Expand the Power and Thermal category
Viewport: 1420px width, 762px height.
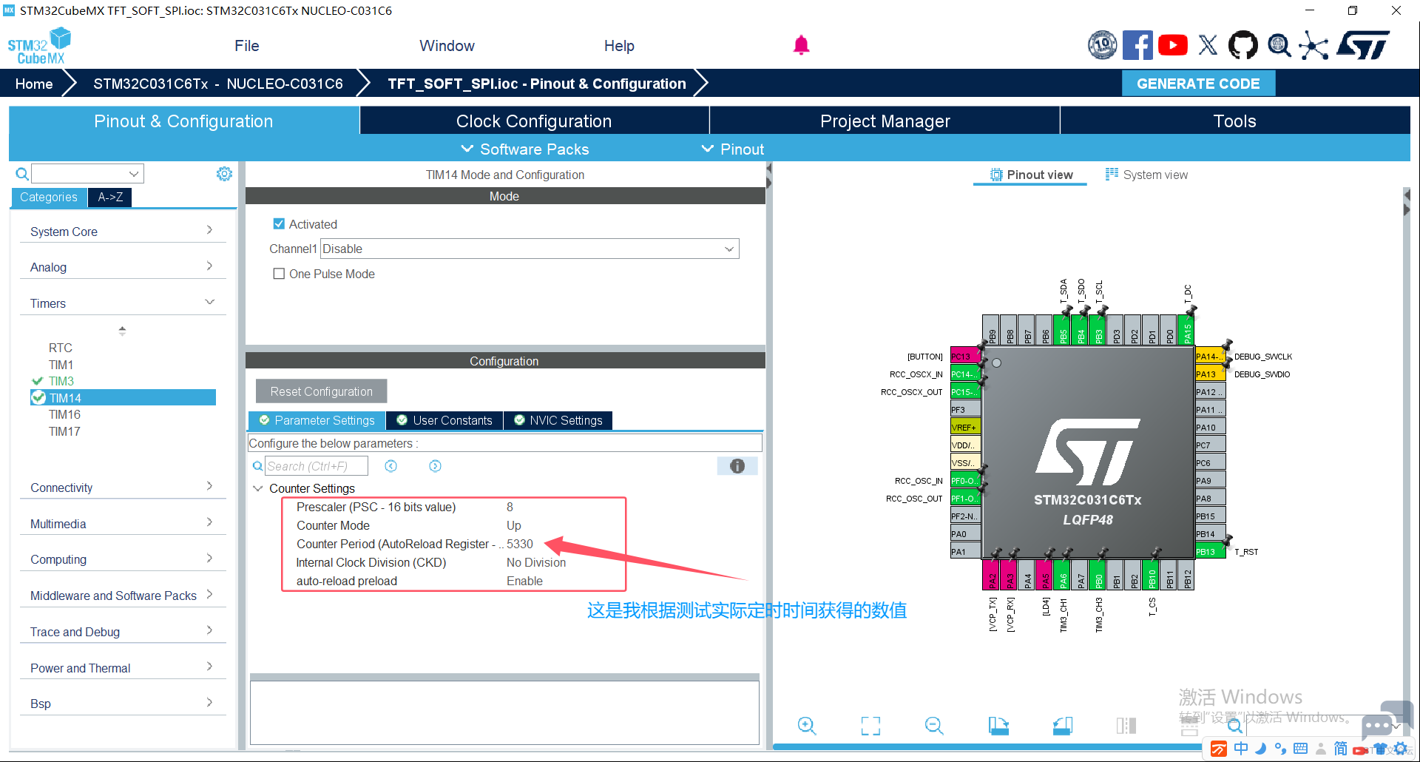pyautogui.click(x=122, y=668)
